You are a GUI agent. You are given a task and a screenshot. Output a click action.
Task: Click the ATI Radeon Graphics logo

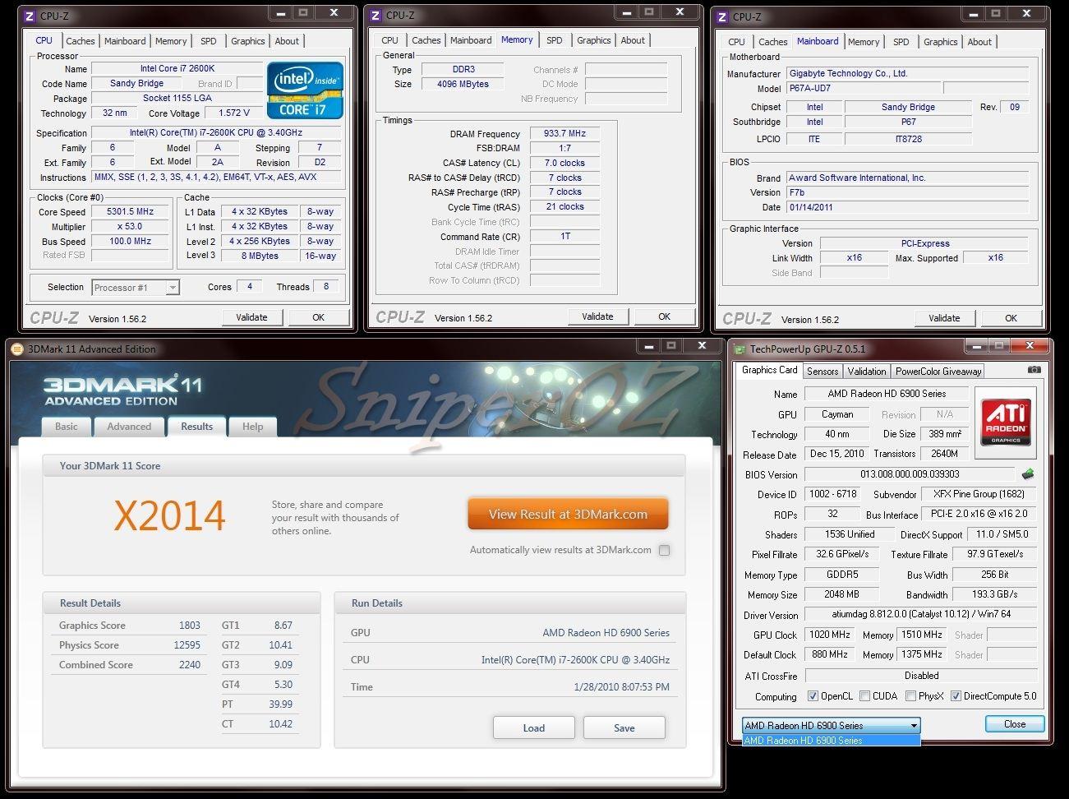click(1006, 422)
